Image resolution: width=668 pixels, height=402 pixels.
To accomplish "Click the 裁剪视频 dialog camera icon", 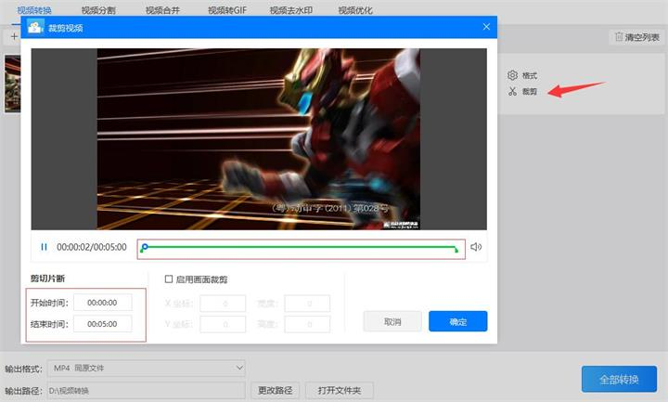I will tap(35, 27).
